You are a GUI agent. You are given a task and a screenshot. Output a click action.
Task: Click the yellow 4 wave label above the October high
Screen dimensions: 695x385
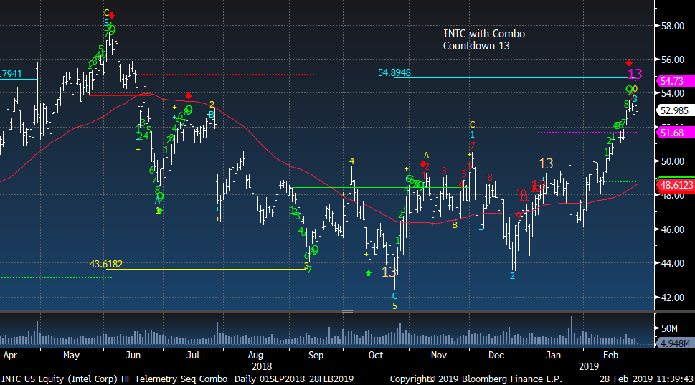[x=351, y=161]
